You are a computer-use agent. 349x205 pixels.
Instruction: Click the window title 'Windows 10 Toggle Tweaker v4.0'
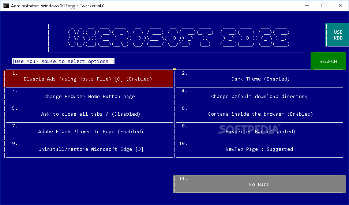click(x=72, y=6)
